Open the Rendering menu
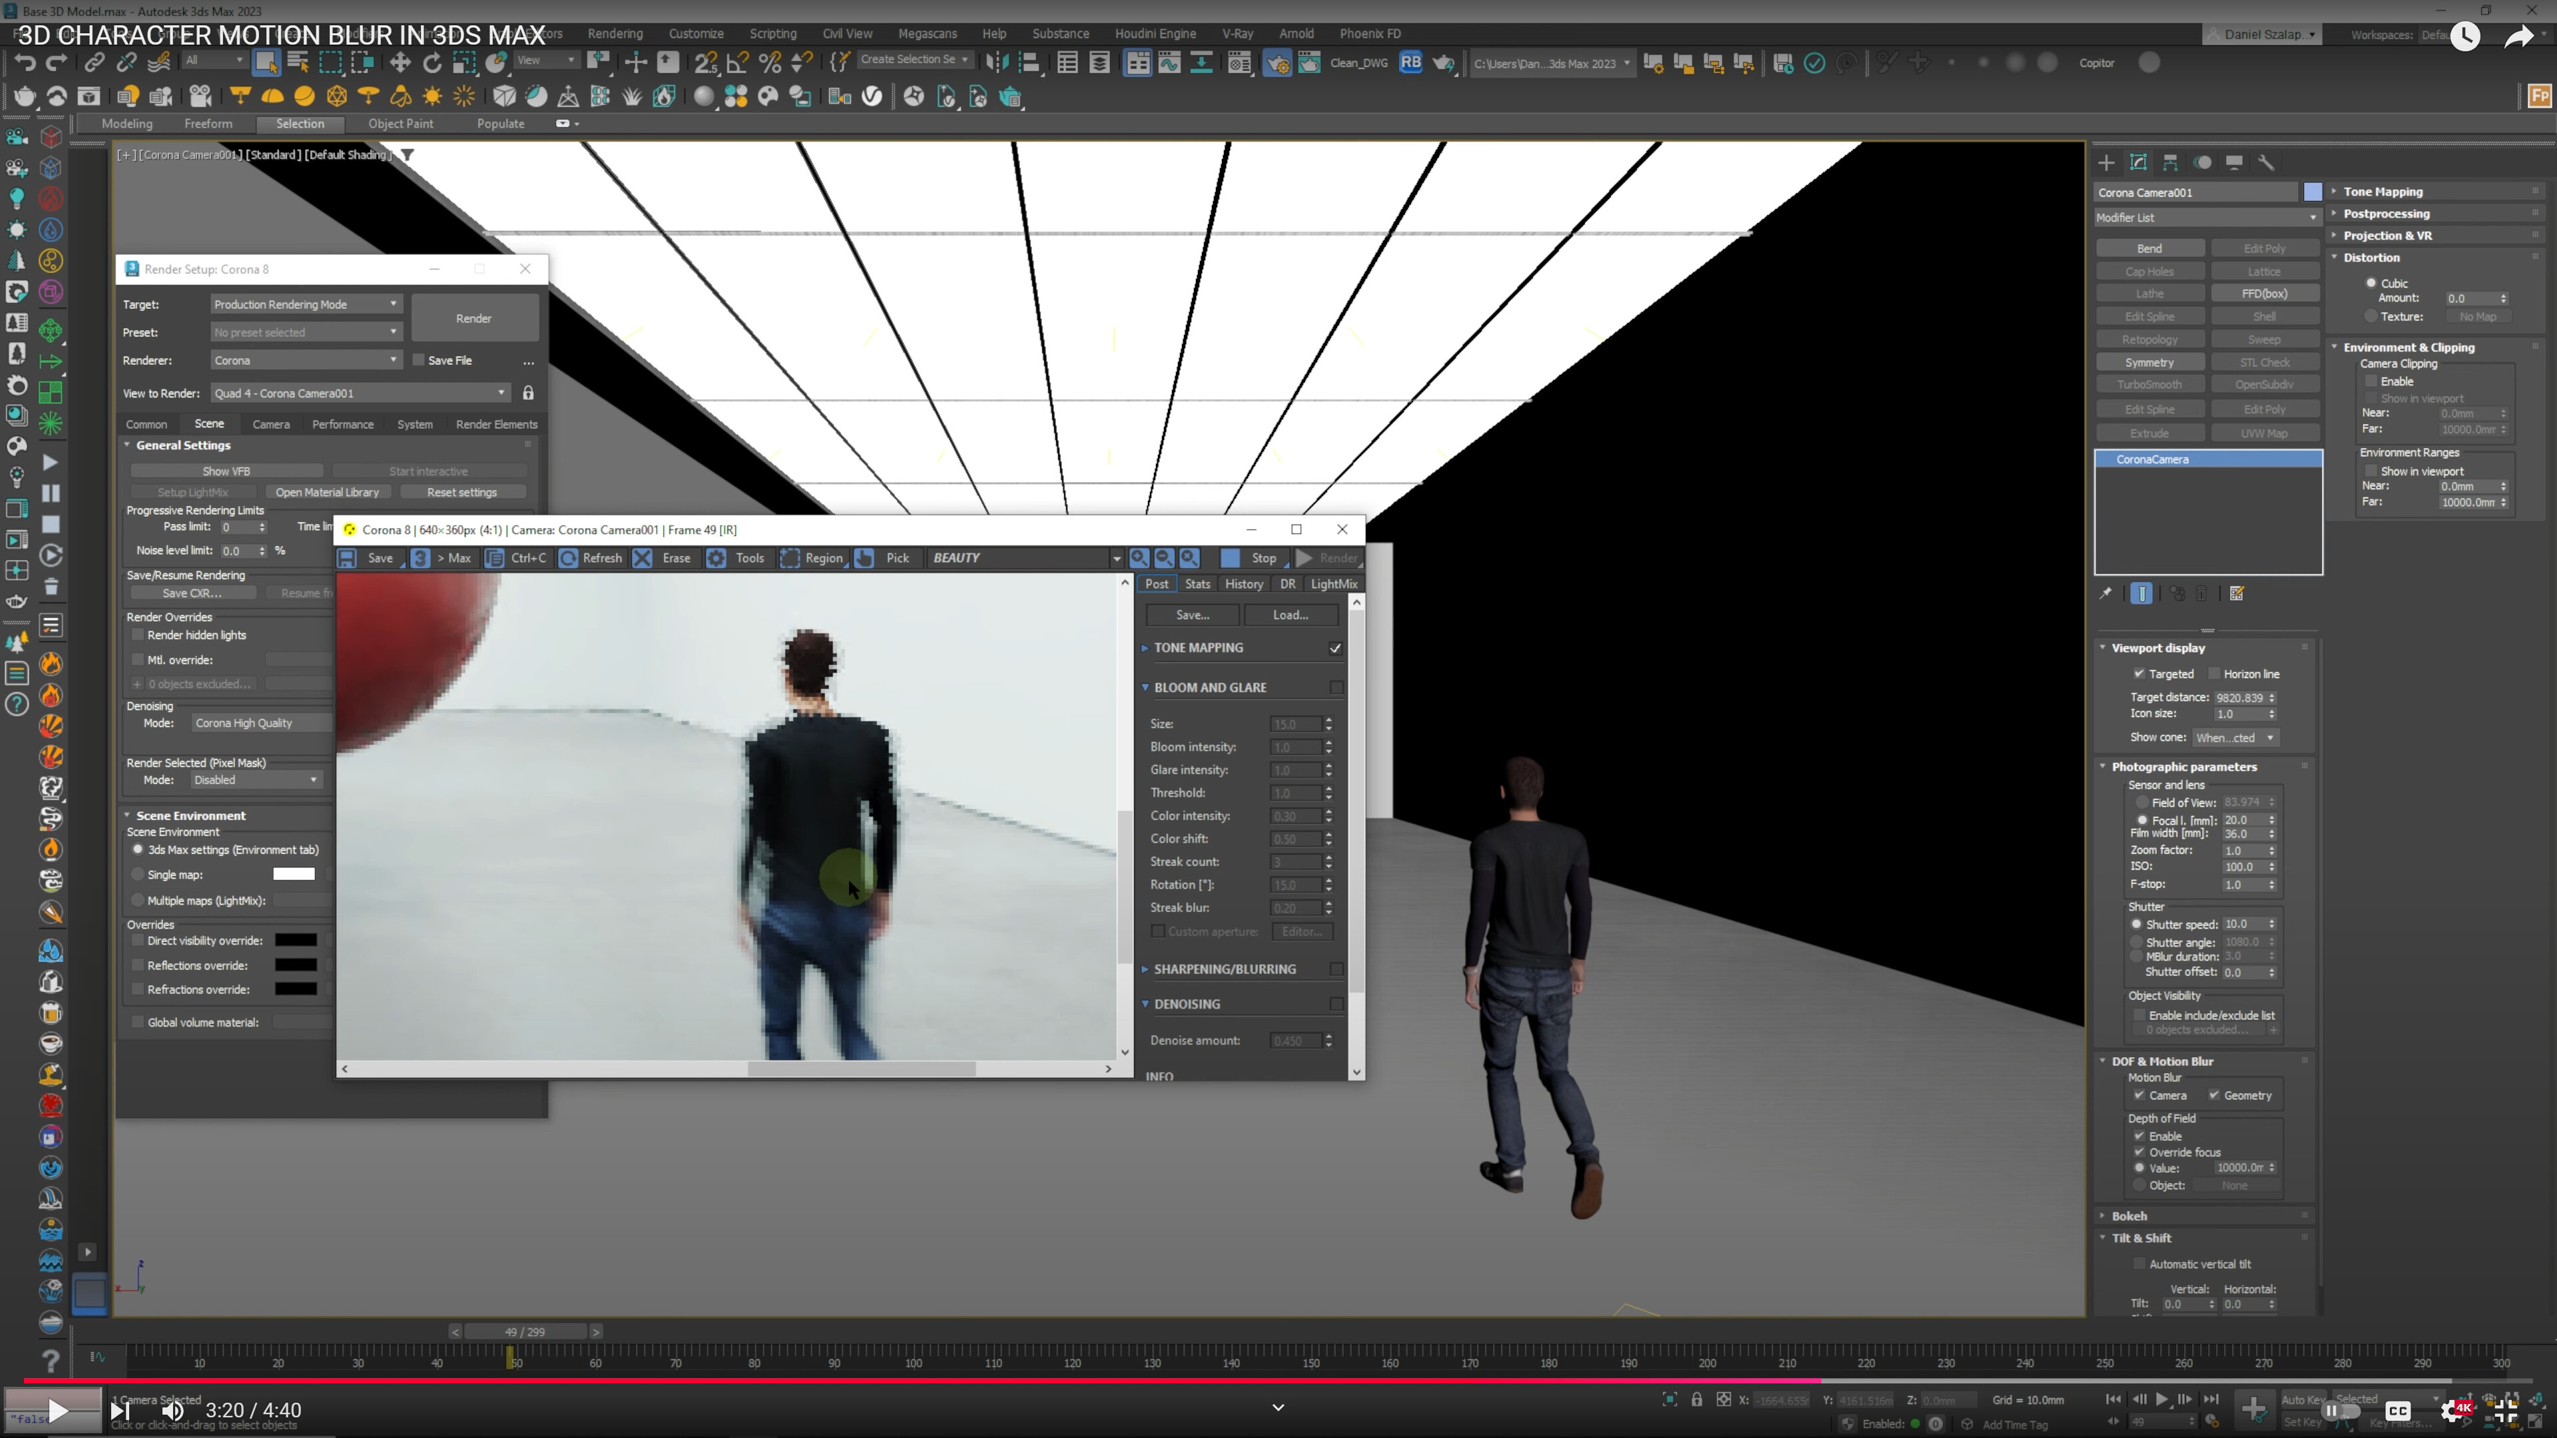Viewport: 2557px width, 1438px height. pyautogui.click(x=615, y=34)
